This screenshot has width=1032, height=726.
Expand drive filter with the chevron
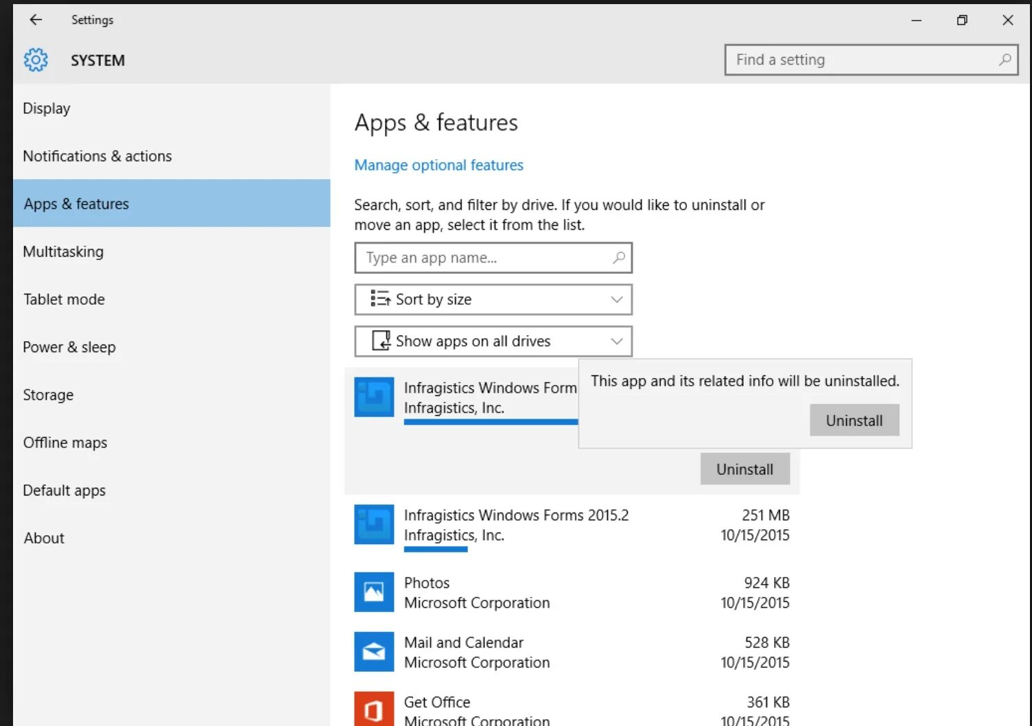click(617, 342)
